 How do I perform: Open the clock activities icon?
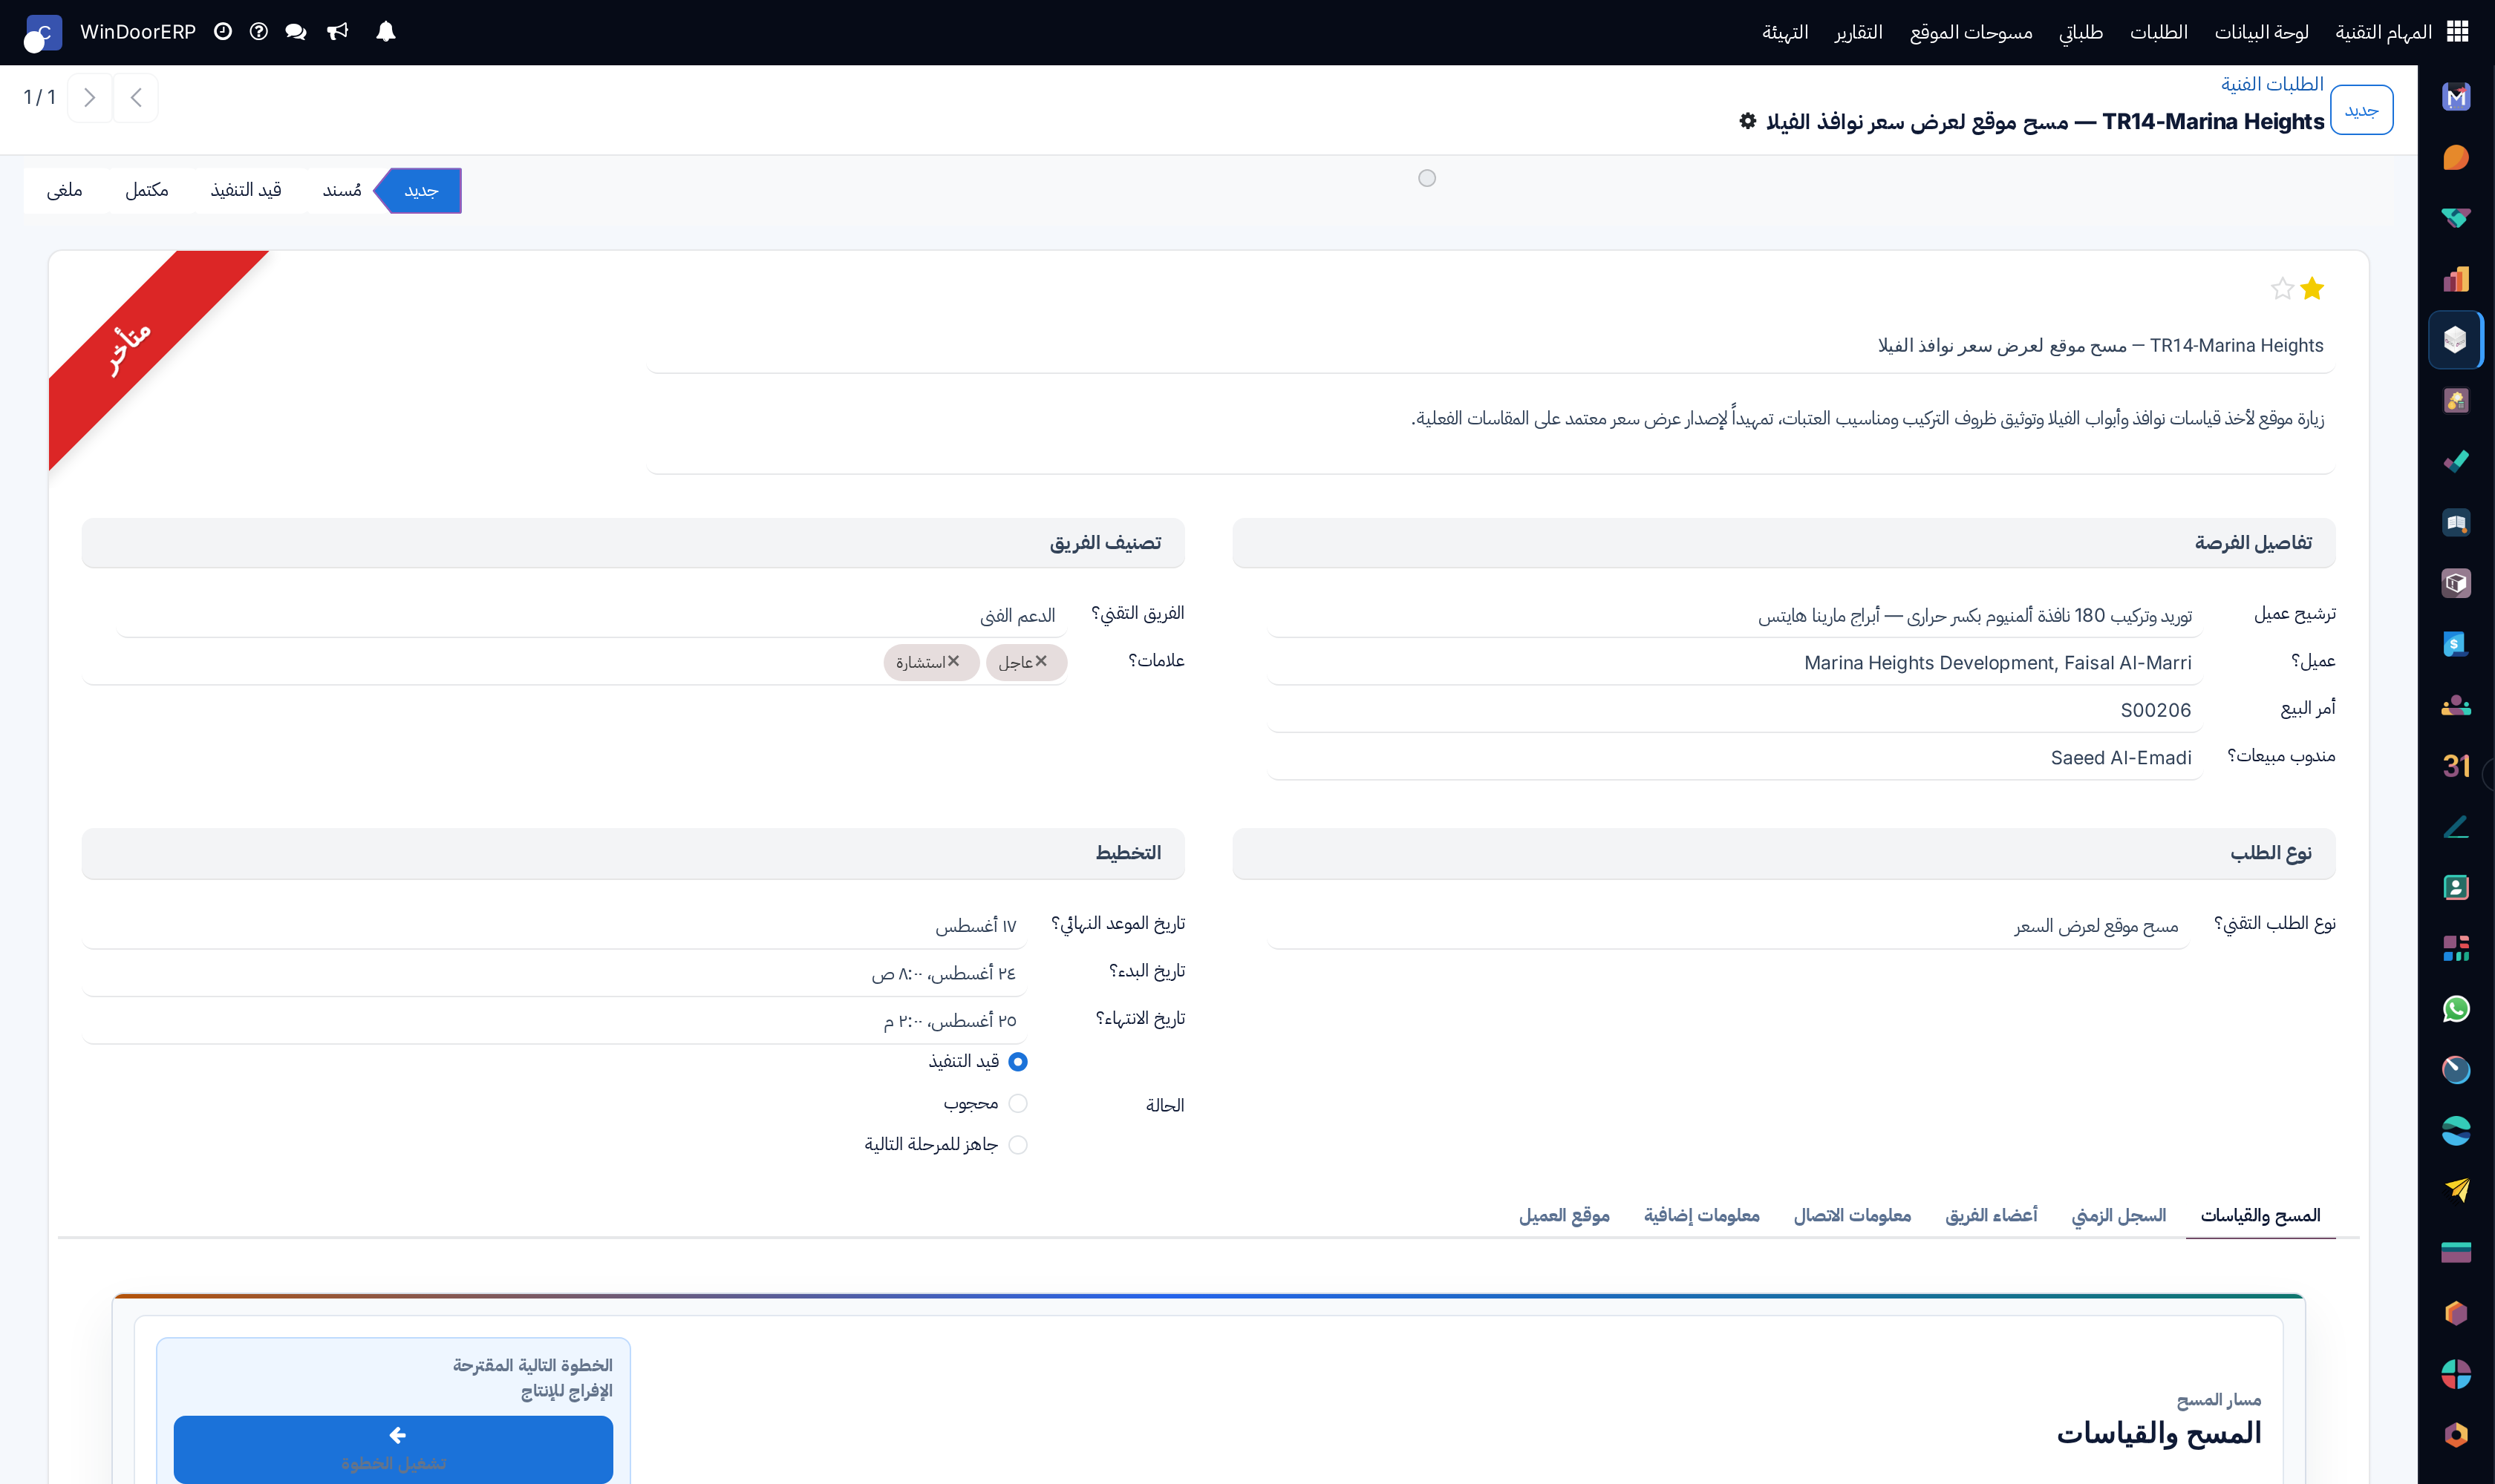coord(222,32)
